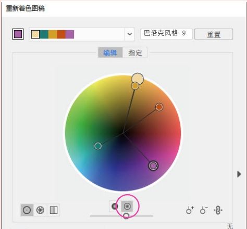This screenshot has width=247, height=229.
Task: Toggle show saturation and hue on wheel
Action: 127,206
